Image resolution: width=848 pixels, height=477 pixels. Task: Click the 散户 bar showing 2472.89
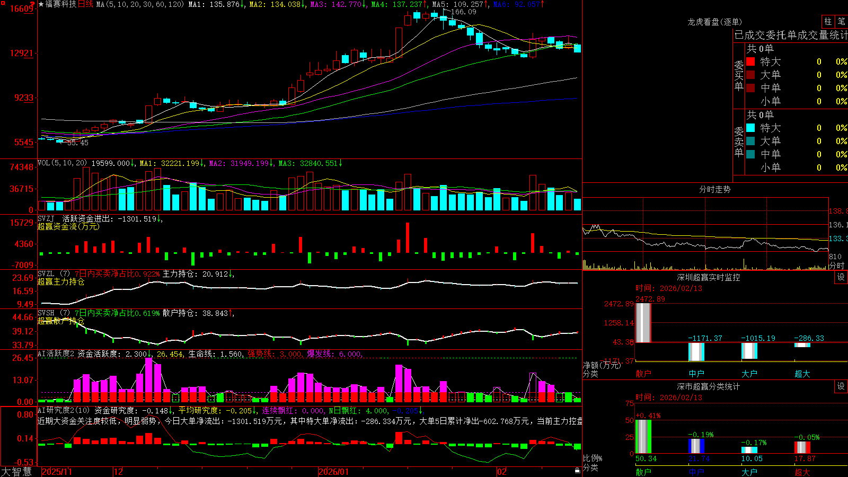click(643, 323)
